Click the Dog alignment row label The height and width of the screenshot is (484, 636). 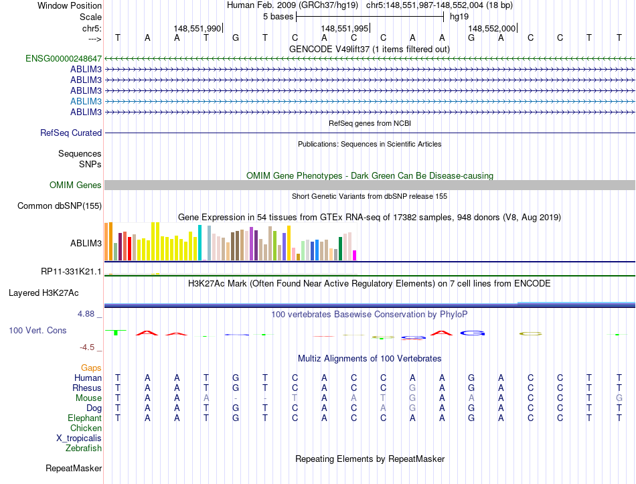tap(94, 408)
